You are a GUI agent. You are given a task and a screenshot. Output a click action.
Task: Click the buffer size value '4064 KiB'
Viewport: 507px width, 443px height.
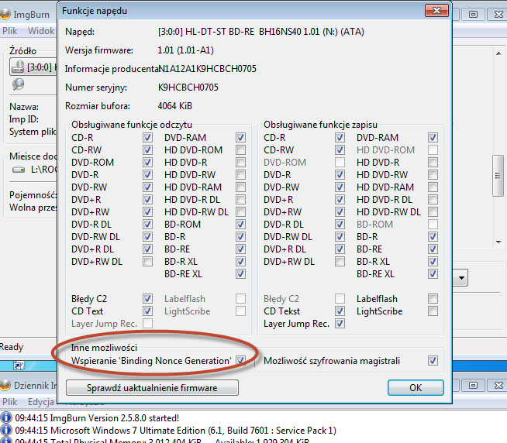tap(175, 106)
